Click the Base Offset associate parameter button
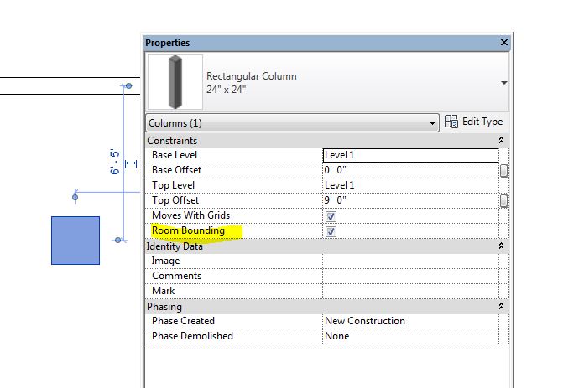Screen dimensions: 563x388 click(503, 171)
